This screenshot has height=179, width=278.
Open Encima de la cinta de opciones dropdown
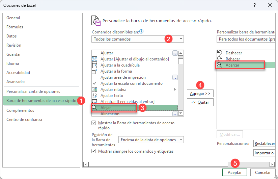point(151,139)
